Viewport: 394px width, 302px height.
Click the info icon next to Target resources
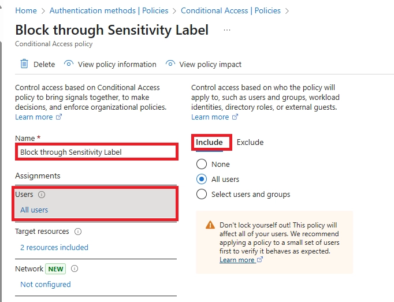point(78,232)
